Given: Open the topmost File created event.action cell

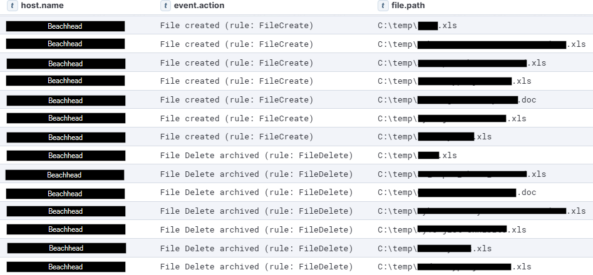Looking at the screenshot, I should point(237,26).
